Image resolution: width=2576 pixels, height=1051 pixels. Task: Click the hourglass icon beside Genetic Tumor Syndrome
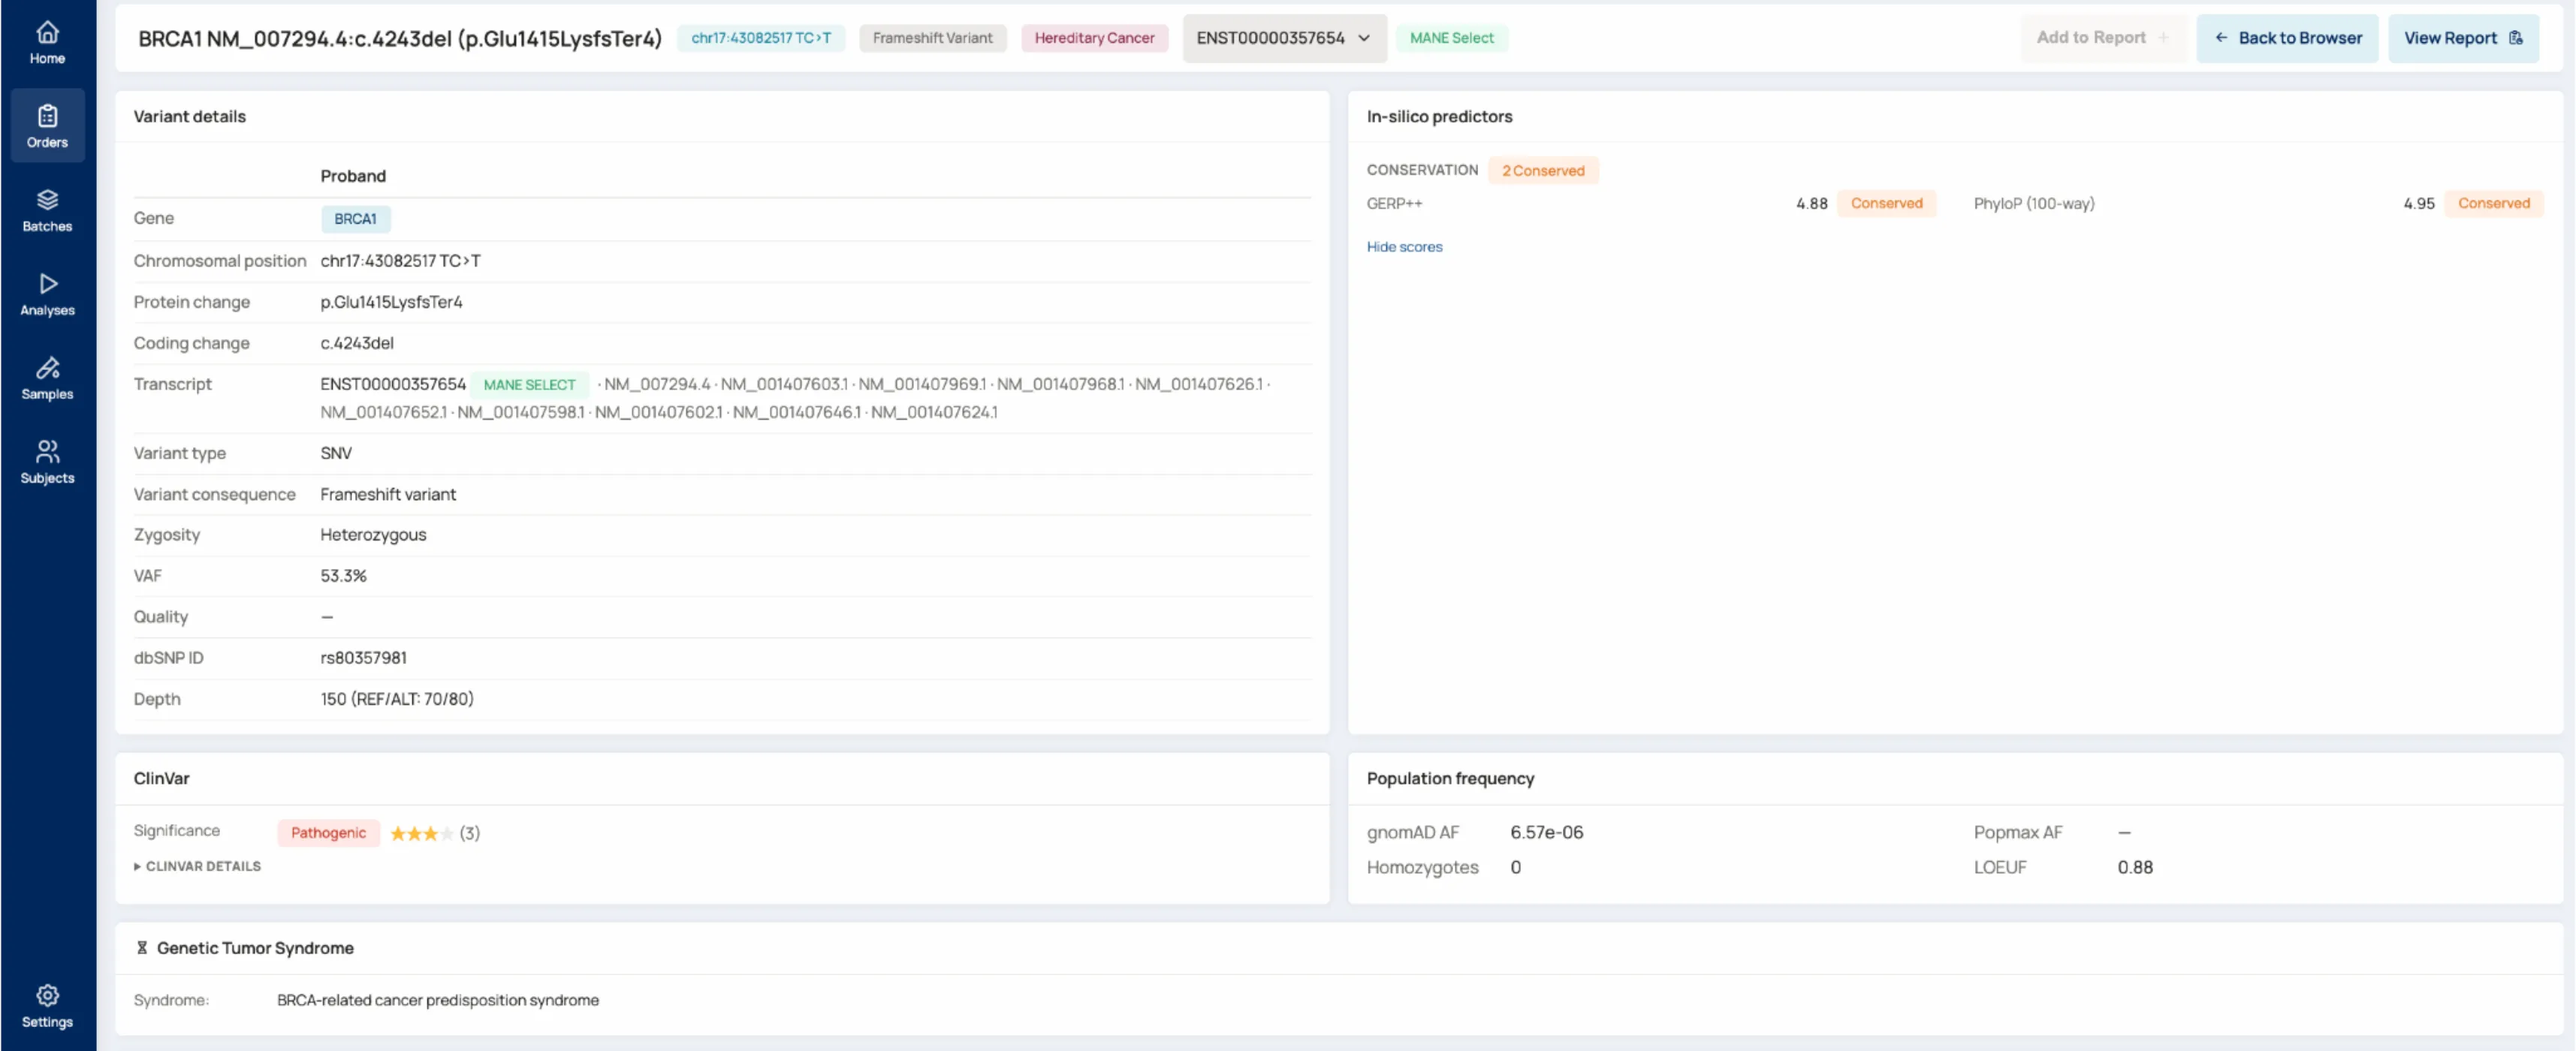142,948
